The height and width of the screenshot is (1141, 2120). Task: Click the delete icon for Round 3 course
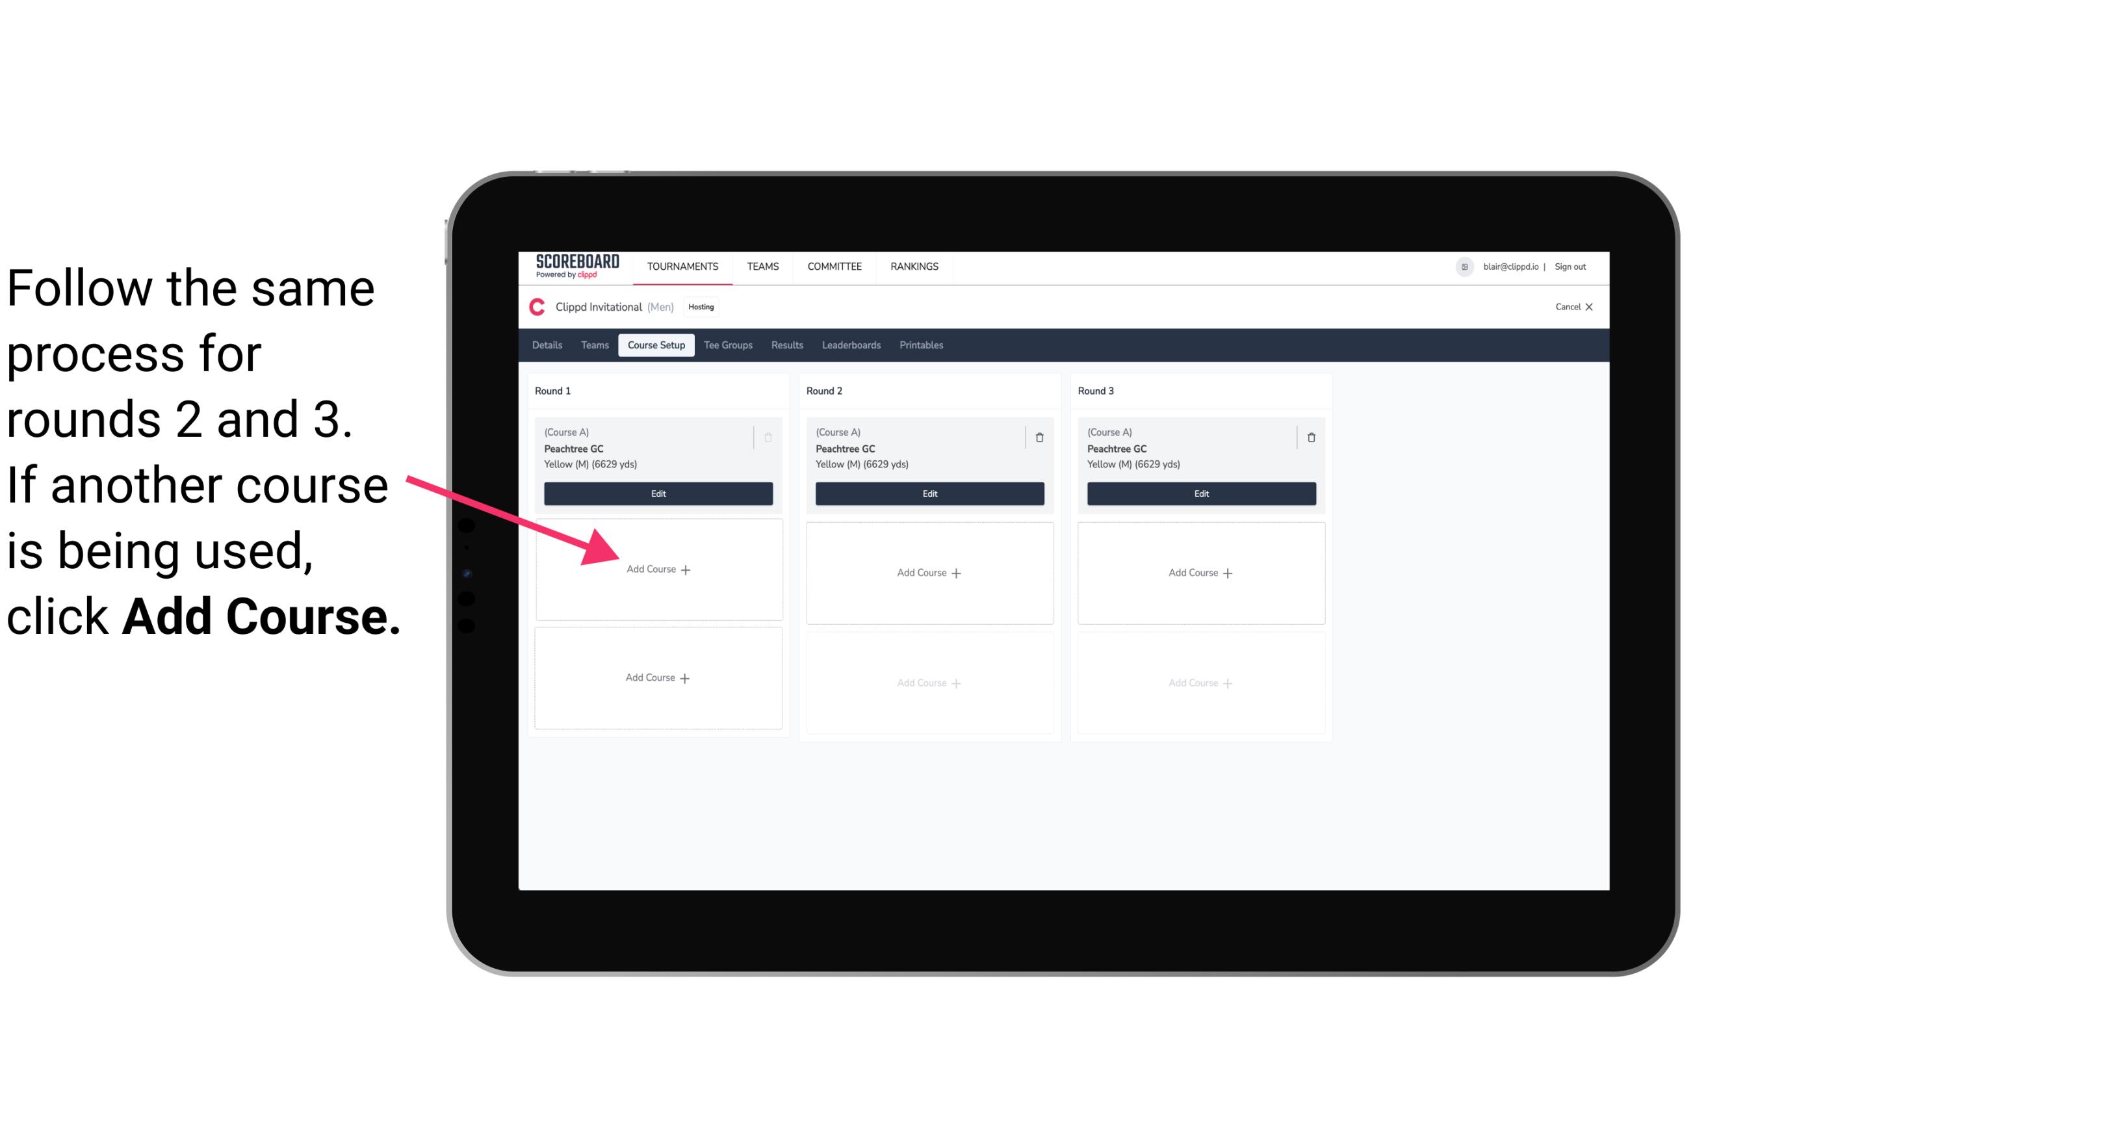click(1312, 437)
